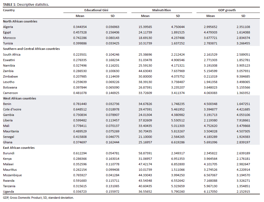Click the 'SD' subheader under GDP growth
Image resolution: width=264 pixels, height=202 pixels.
[x=243, y=16]
